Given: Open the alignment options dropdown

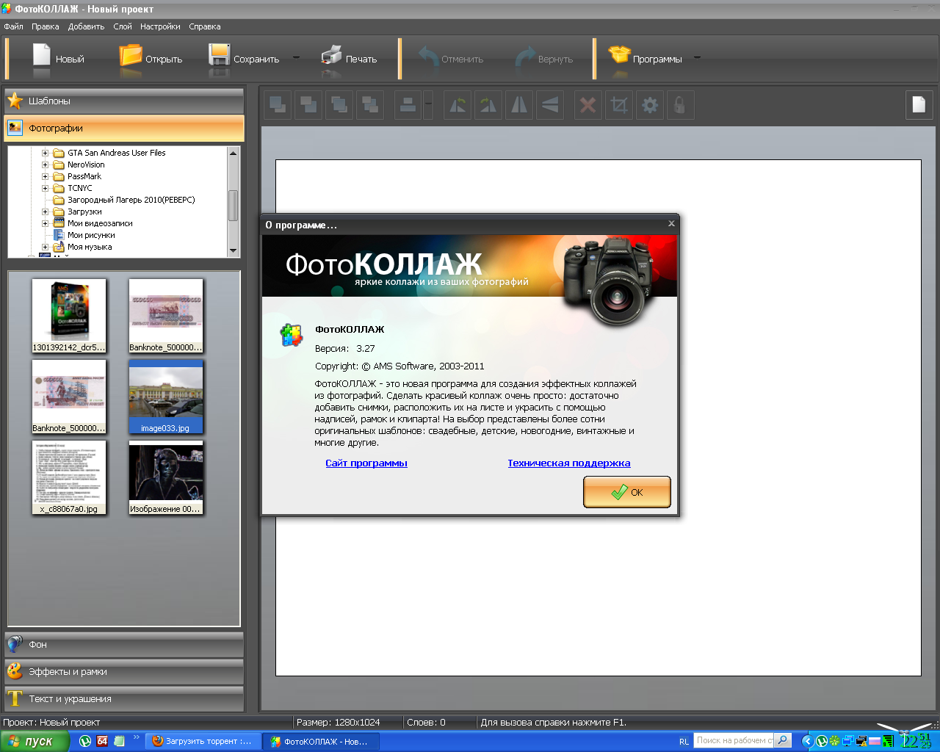Looking at the screenshot, I should tap(428, 105).
